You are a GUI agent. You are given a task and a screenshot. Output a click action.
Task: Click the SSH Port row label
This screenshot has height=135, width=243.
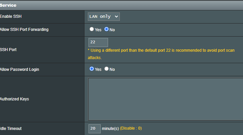[8, 49]
